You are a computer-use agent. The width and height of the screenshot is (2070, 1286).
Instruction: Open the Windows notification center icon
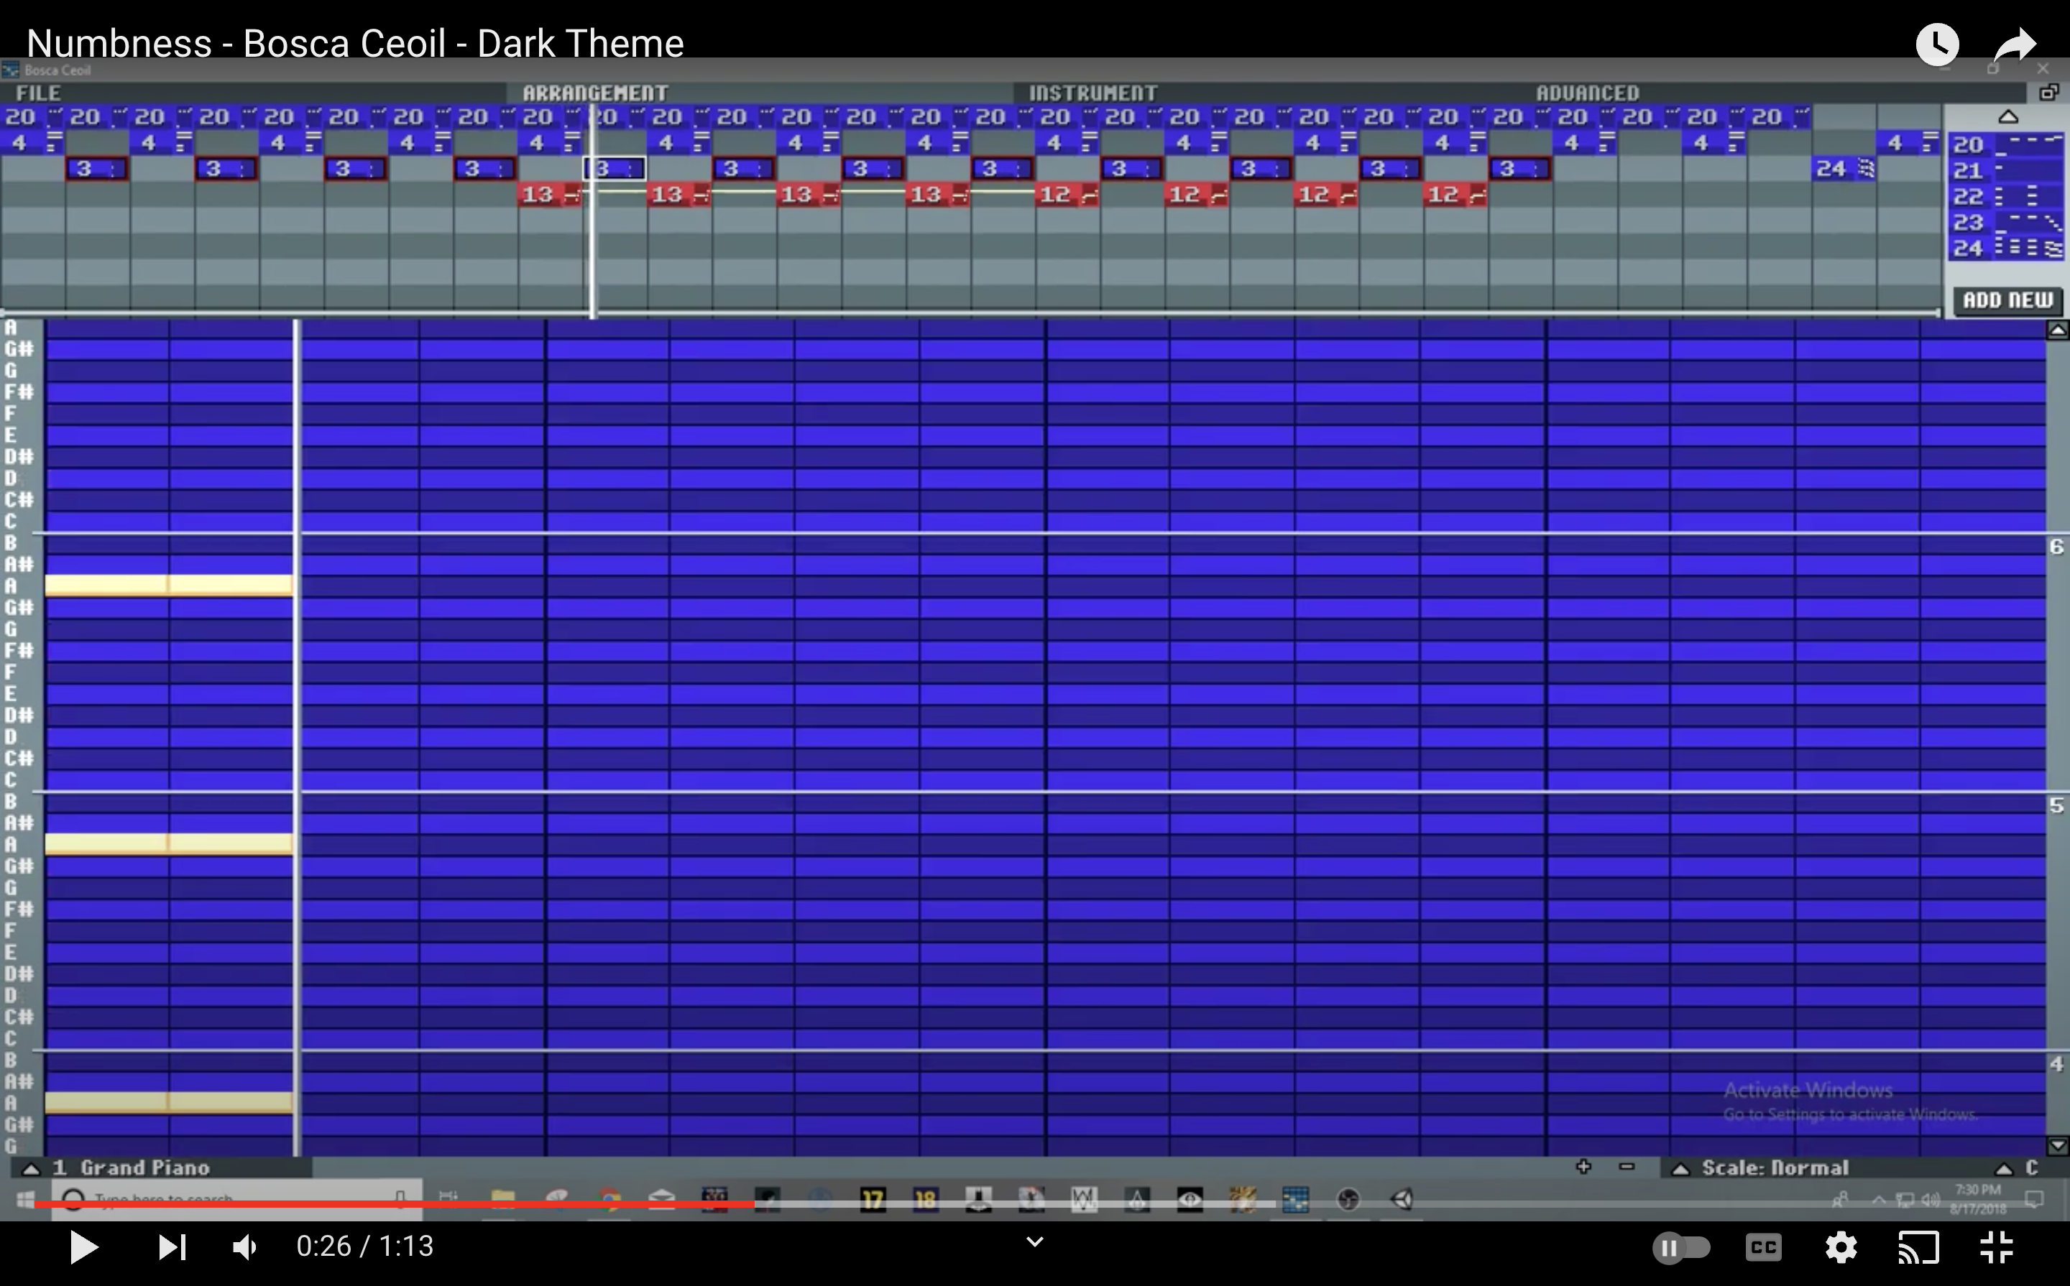point(2034,1199)
